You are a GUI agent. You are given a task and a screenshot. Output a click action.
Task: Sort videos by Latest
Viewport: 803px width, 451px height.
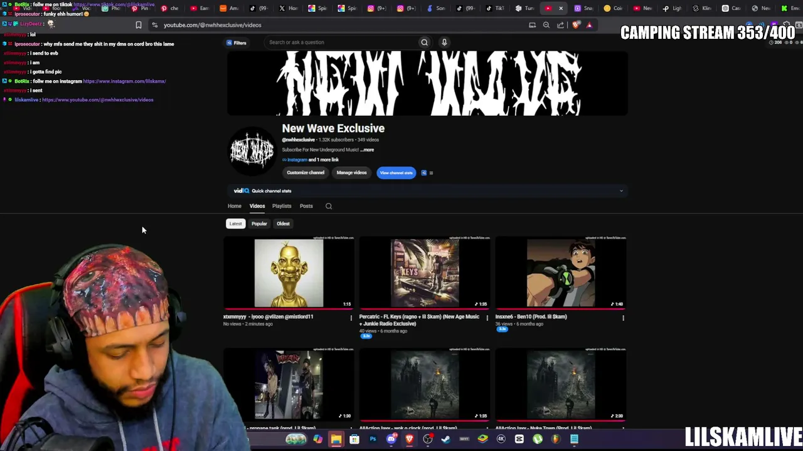(x=235, y=224)
